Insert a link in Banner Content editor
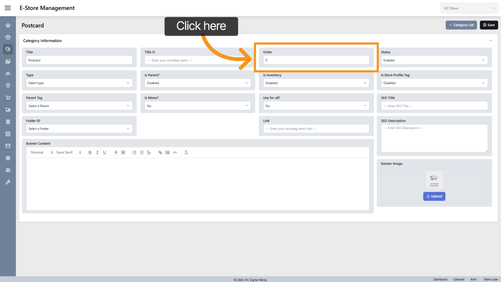501x282 pixels. click(x=160, y=152)
